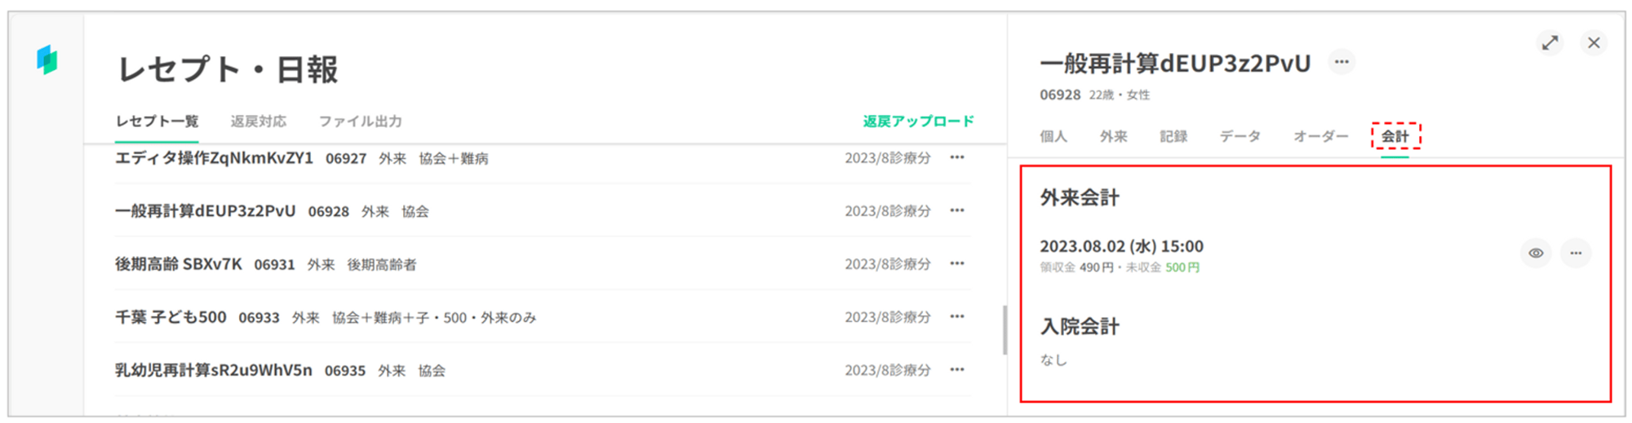Viewport: 1632px width, 423px height.
Task: Open more options next to patient name
Action: 1342,62
